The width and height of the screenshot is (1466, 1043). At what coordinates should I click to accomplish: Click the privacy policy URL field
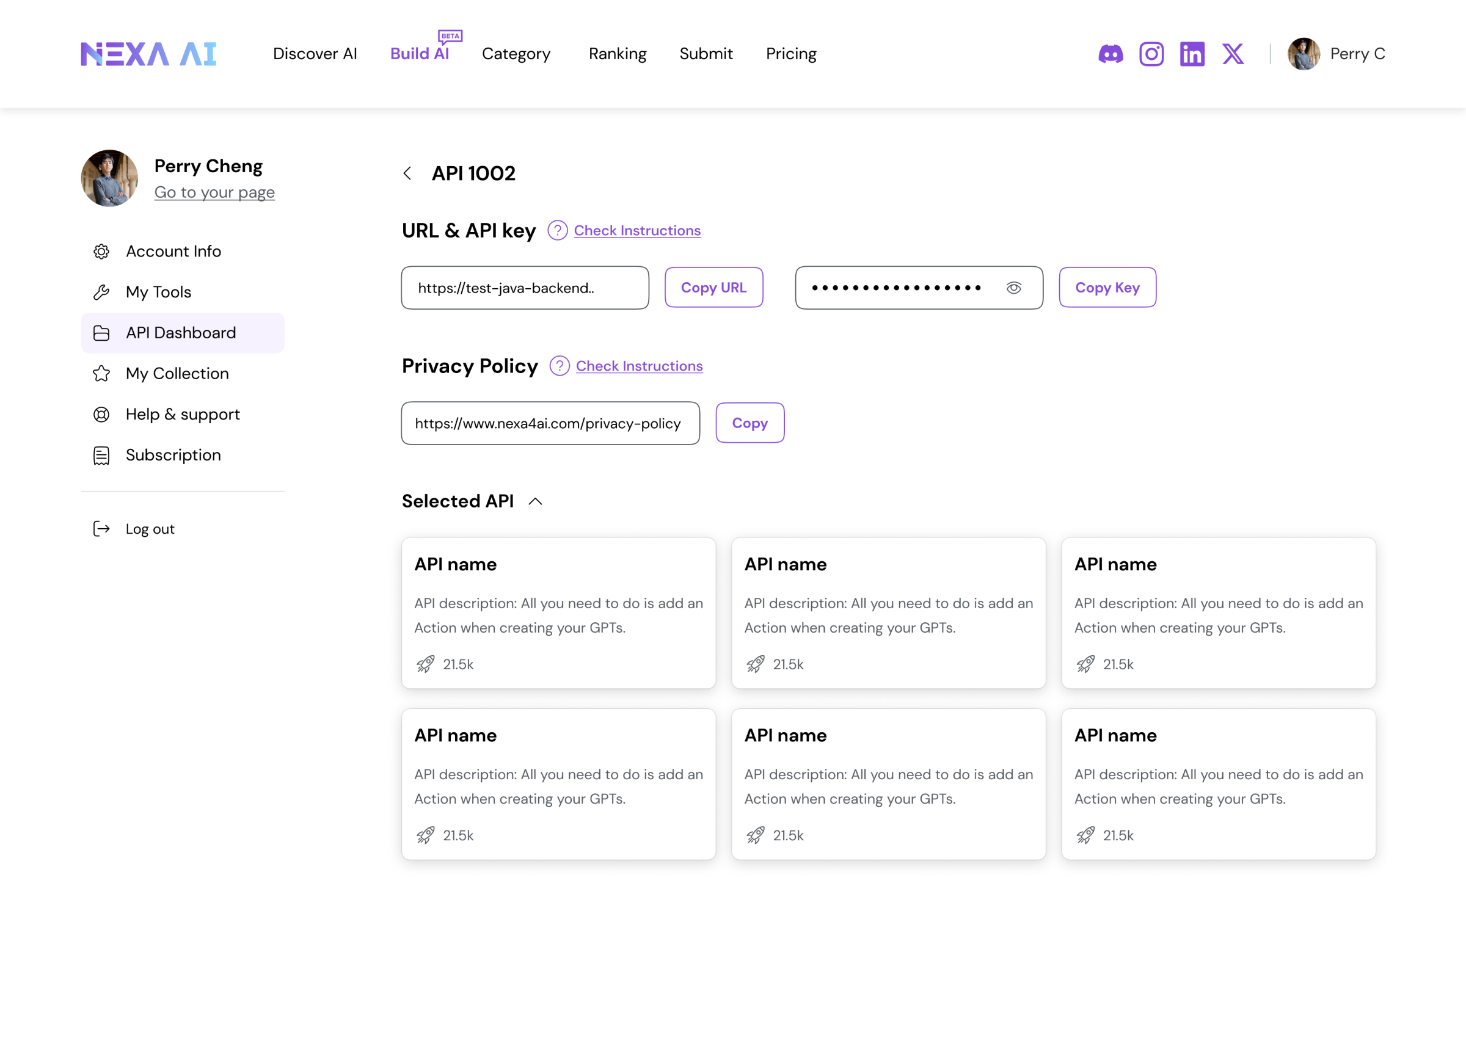click(x=550, y=424)
